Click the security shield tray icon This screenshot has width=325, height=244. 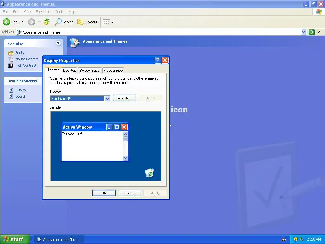pos(295,239)
